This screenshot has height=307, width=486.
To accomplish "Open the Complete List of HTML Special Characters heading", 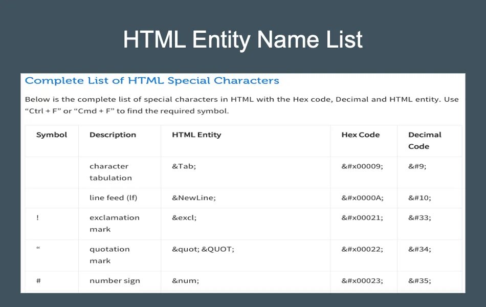I will pyautogui.click(x=152, y=80).
